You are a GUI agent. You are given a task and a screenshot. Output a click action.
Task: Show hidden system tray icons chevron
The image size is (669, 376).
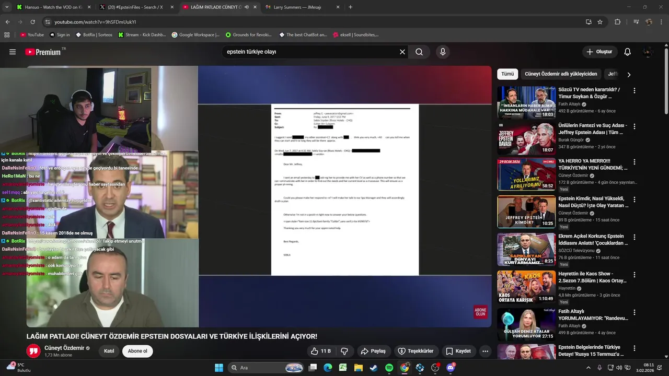(x=589, y=368)
